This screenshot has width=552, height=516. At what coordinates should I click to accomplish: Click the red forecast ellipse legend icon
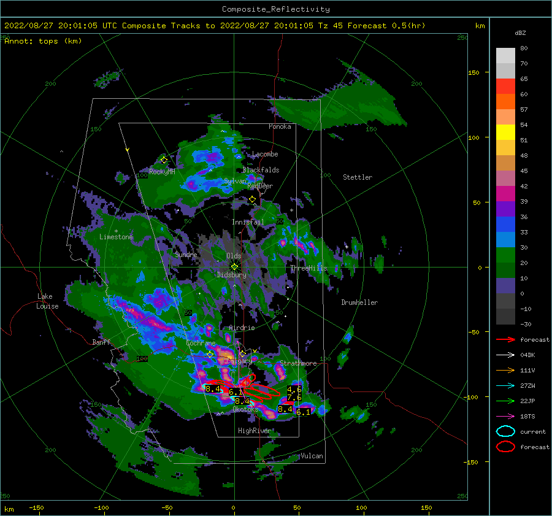(505, 447)
